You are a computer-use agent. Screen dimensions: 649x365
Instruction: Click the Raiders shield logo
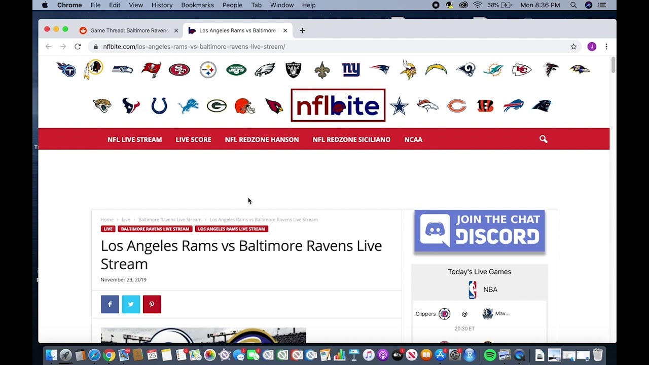pyautogui.click(x=294, y=69)
